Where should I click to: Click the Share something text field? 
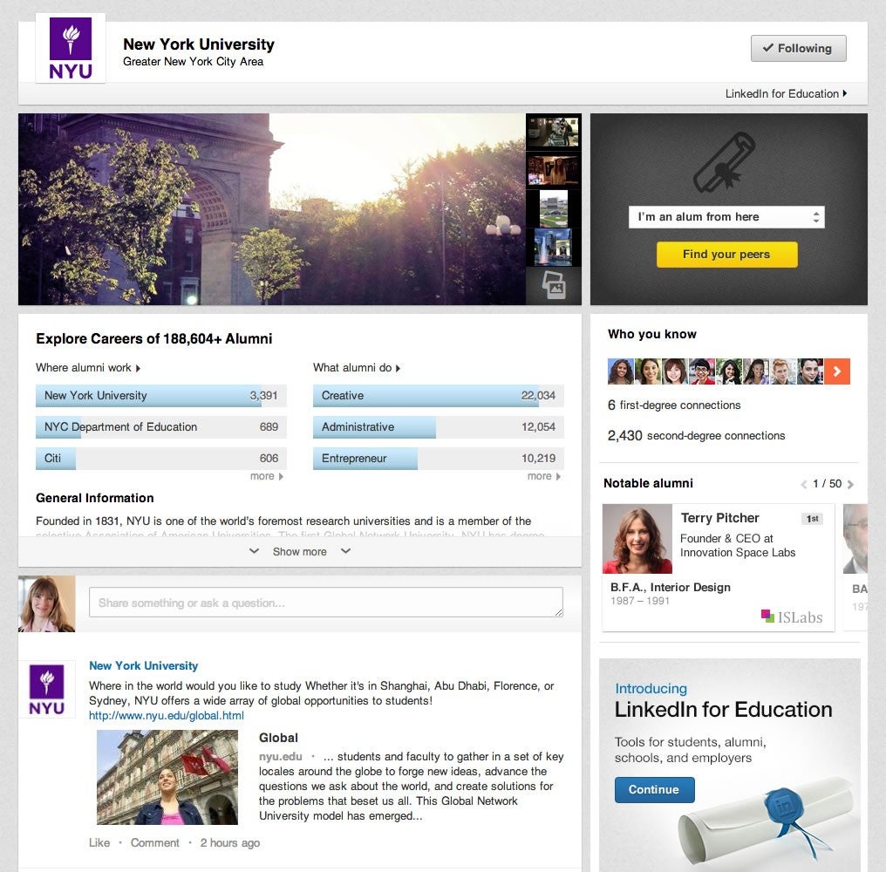[326, 603]
